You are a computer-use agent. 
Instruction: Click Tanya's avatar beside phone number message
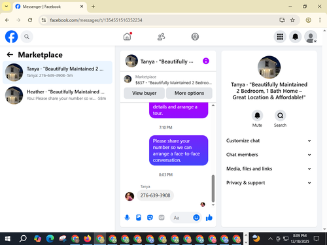pos(129,197)
